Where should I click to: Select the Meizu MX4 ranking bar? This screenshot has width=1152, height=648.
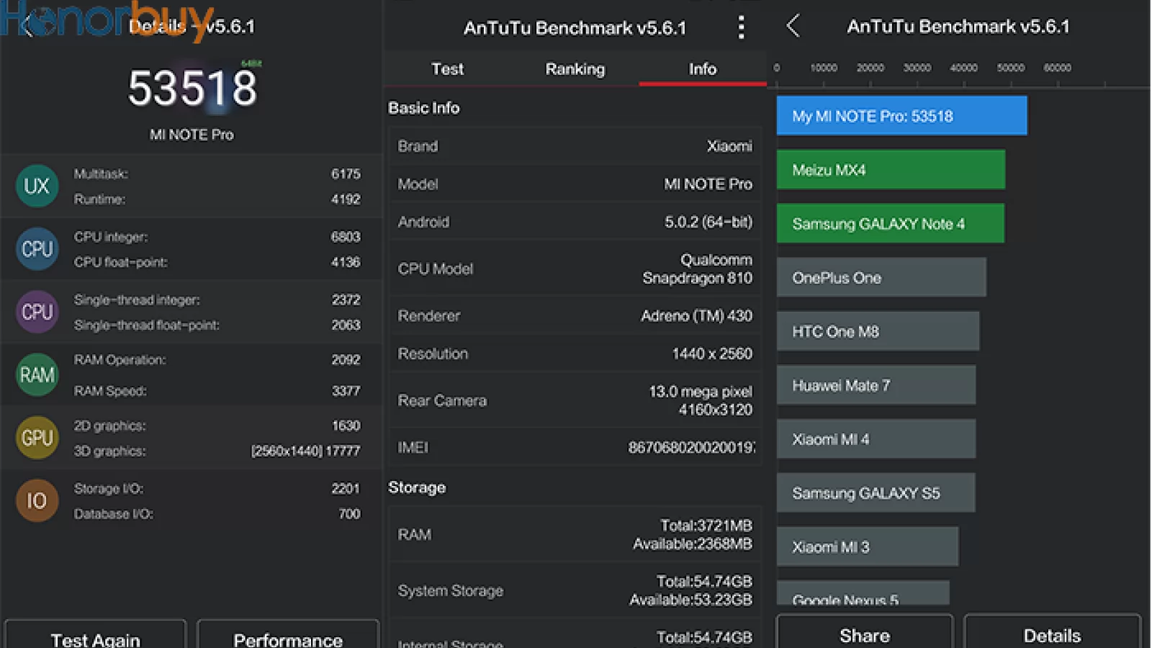coord(891,170)
